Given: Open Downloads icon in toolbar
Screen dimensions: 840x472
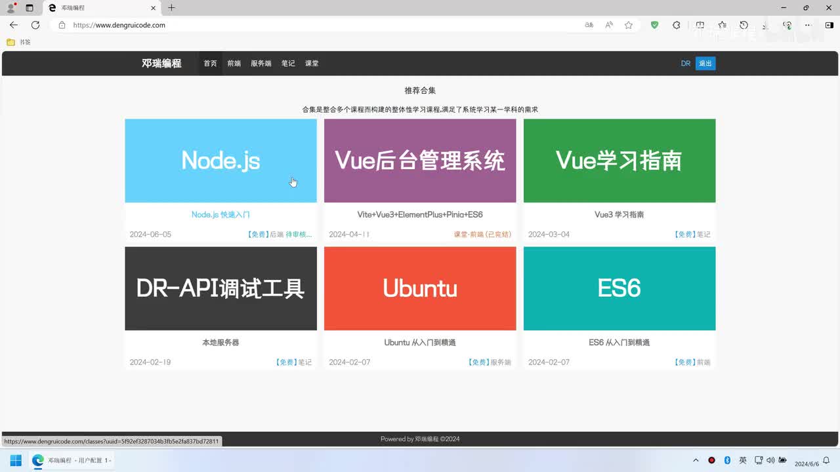Looking at the screenshot, I should (765, 25).
